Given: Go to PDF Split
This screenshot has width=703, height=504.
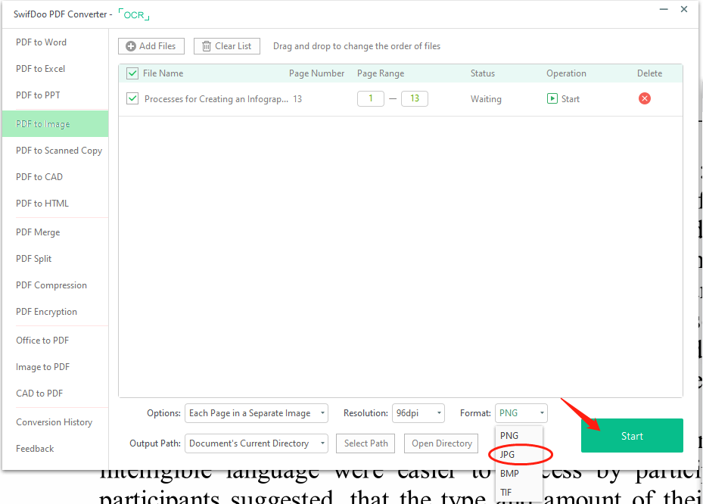Looking at the screenshot, I should coord(33,259).
